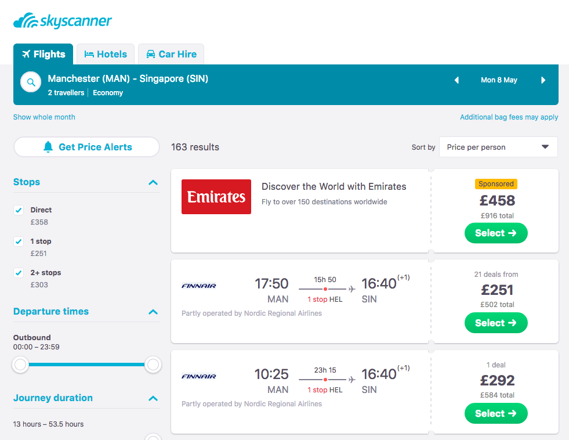Image resolution: width=569 pixels, height=440 pixels.
Task: Switch to the Car Hire tab
Action: pos(171,54)
